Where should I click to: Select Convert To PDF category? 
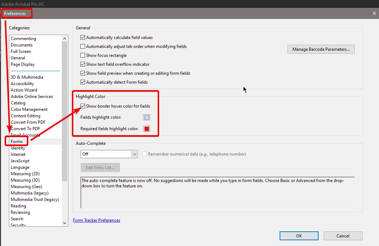[x=25, y=129]
